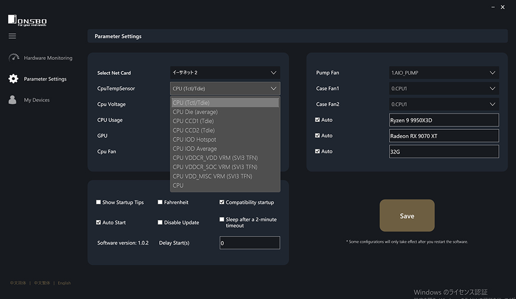Screen dimensions: 516x299
Task: Click the Jonsbo logo
Action: click(27, 20)
